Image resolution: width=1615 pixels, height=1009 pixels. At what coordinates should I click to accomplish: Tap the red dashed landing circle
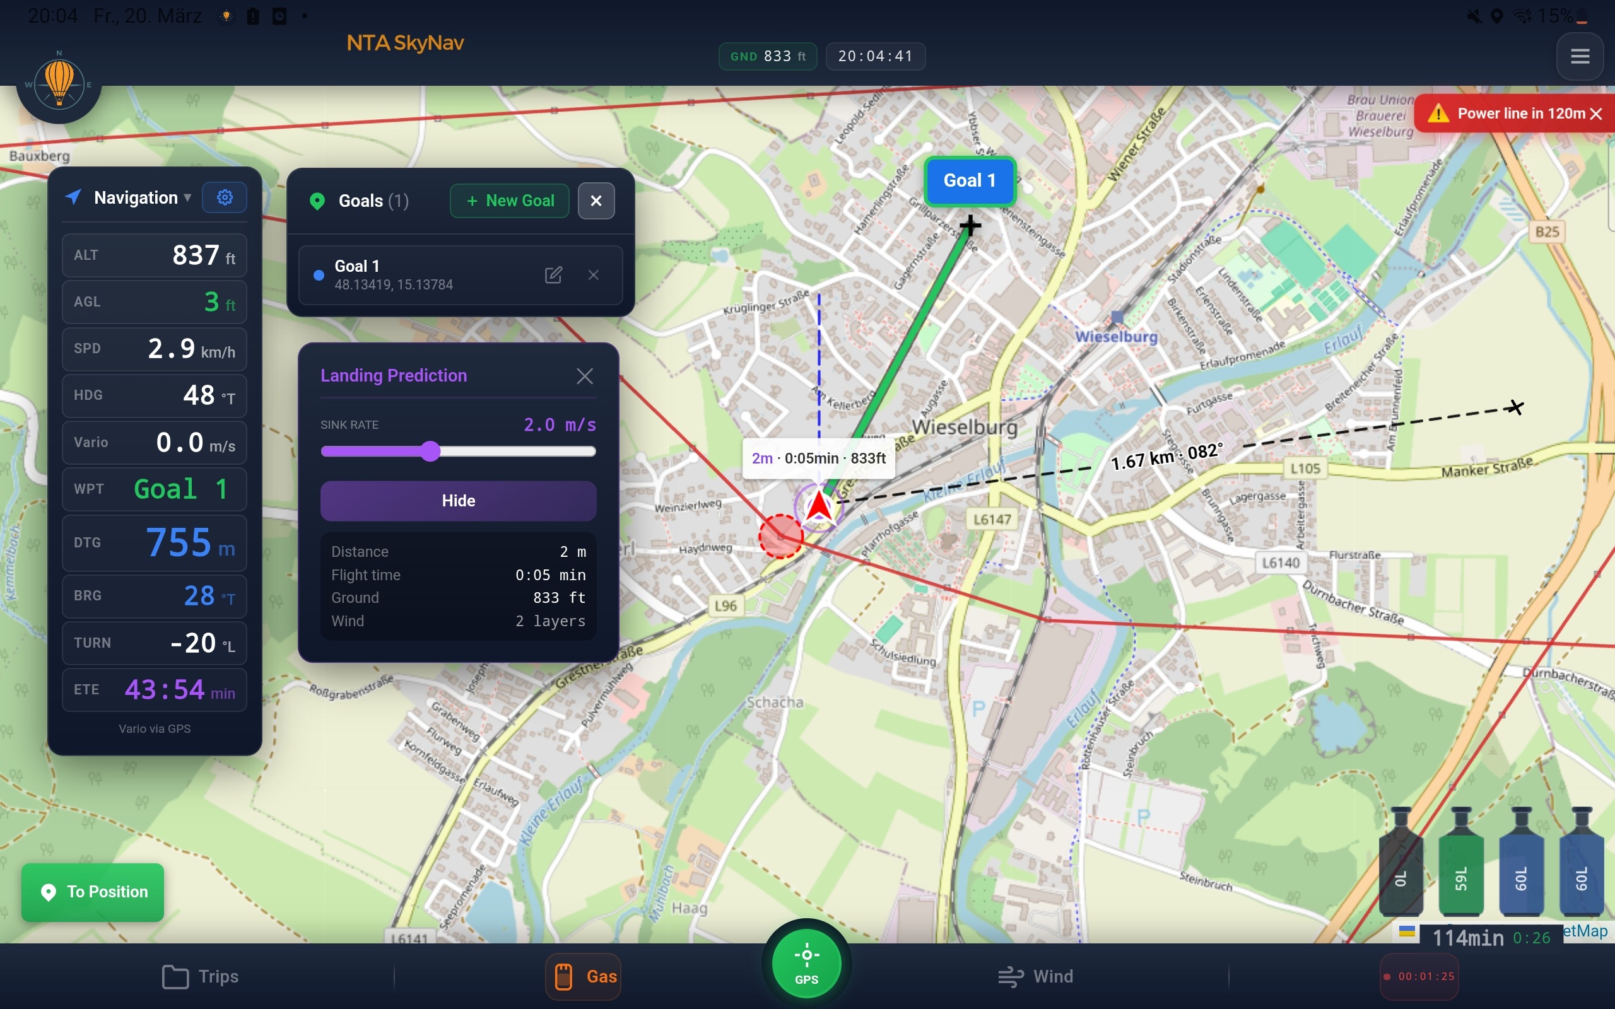(x=781, y=537)
